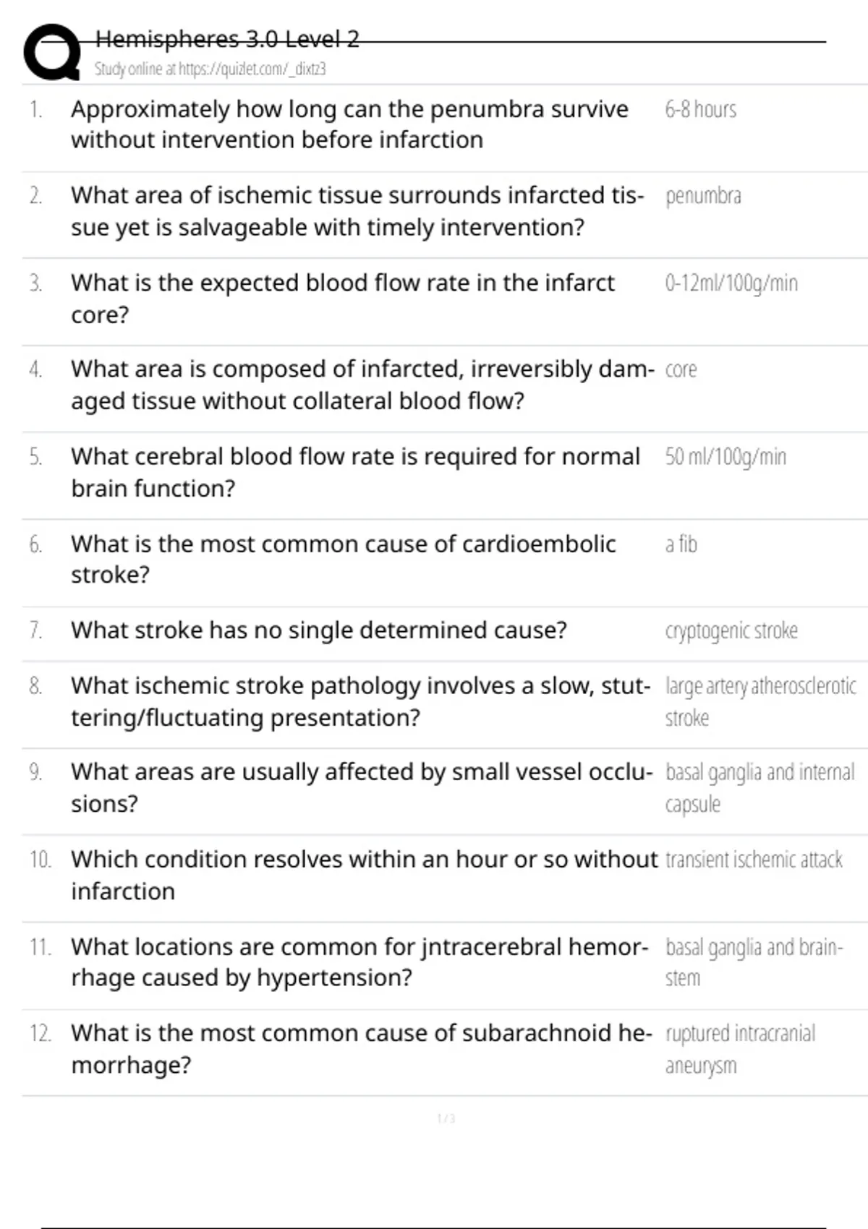Select the cardioembolic stroke cause question
Image resolution: width=868 pixels, height=1229 pixels.
(343, 559)
